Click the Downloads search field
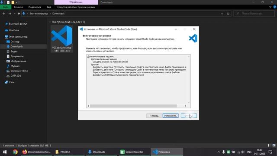Screen dimensions: 277x156 click(254, 13)
